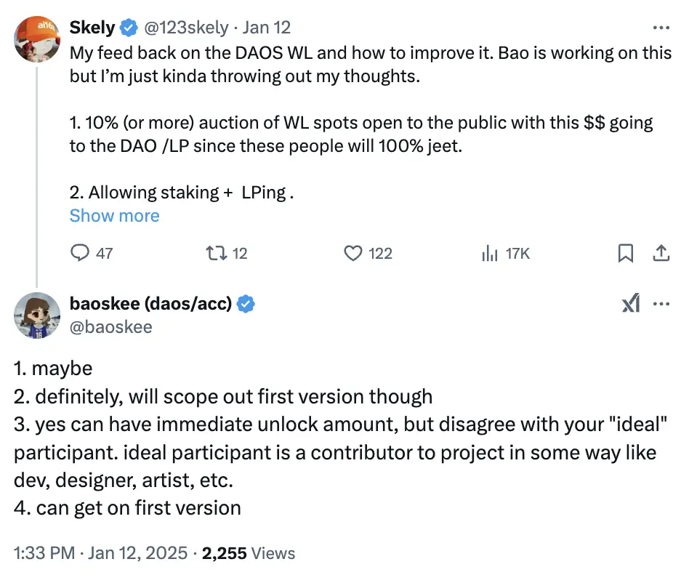This screenshot has height=583, width=689.
Task: Like Skely's tweet with heart icon
Action: 353,253
